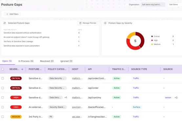Open the mallorn host link in /api/order/{ord... row
Screen dimensions: 182x121
[x=77, y=78]
